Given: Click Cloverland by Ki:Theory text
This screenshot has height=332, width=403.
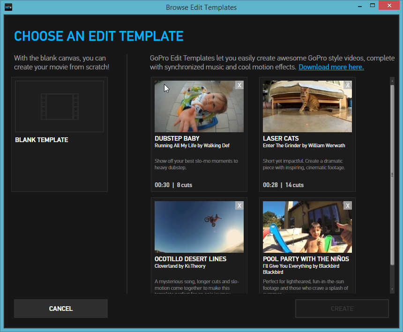Looking at the screenshot, I should tap(180, 266).
